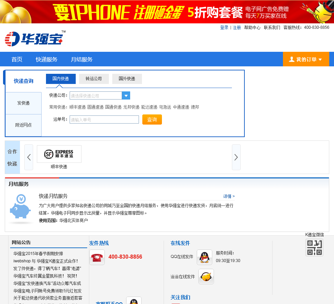Open notice 关于能达快递代收货款业务直接返款客
The image size is (334, 304).
point(48,298)
